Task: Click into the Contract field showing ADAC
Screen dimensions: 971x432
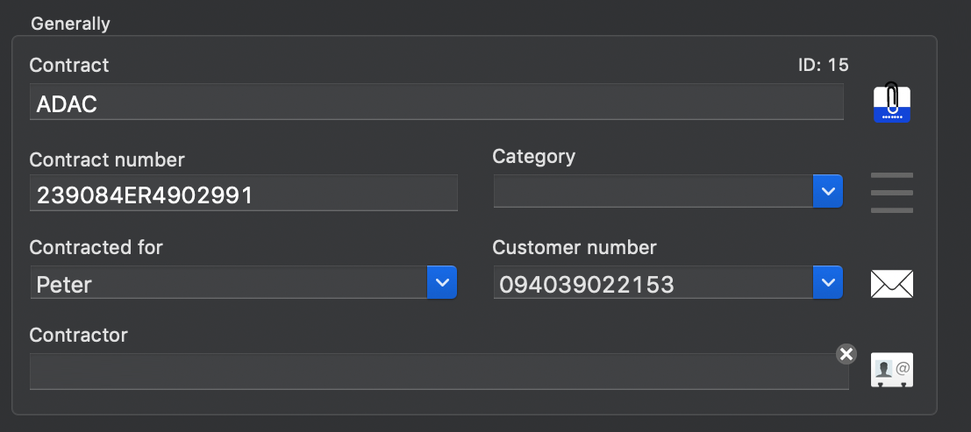Action: 437,103
